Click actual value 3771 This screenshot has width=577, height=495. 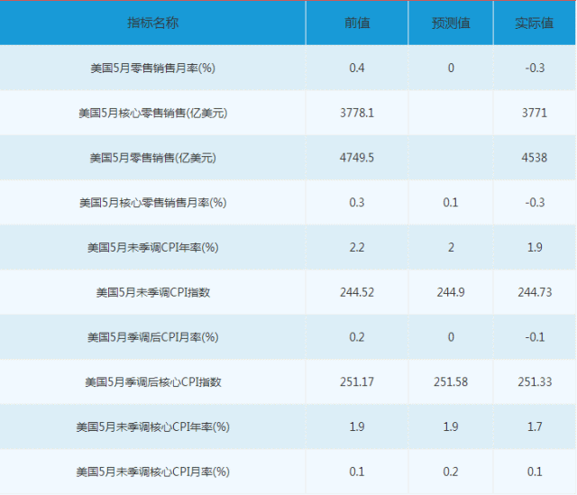[x=535, y=113]
